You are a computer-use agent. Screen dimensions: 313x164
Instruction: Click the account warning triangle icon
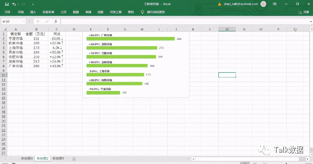[219, 4]
